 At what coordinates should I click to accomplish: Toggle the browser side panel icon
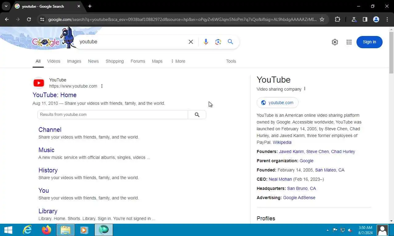tap(365, 19)
